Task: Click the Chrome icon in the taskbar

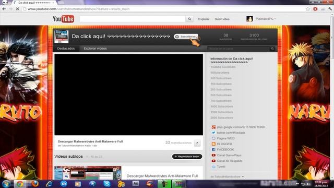Action: [x=20, y=184]
